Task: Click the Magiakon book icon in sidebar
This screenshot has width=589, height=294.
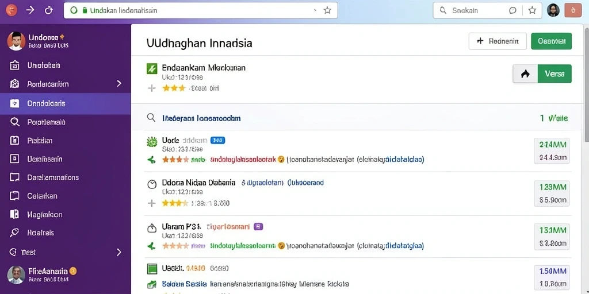Action: pyautogui.click(x=14, y=215)
